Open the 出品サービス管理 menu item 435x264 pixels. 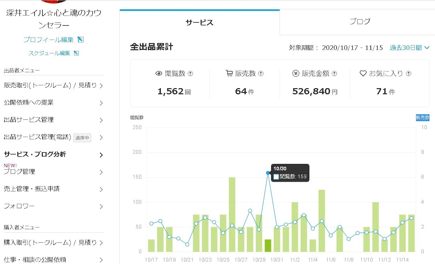(29, 120)
